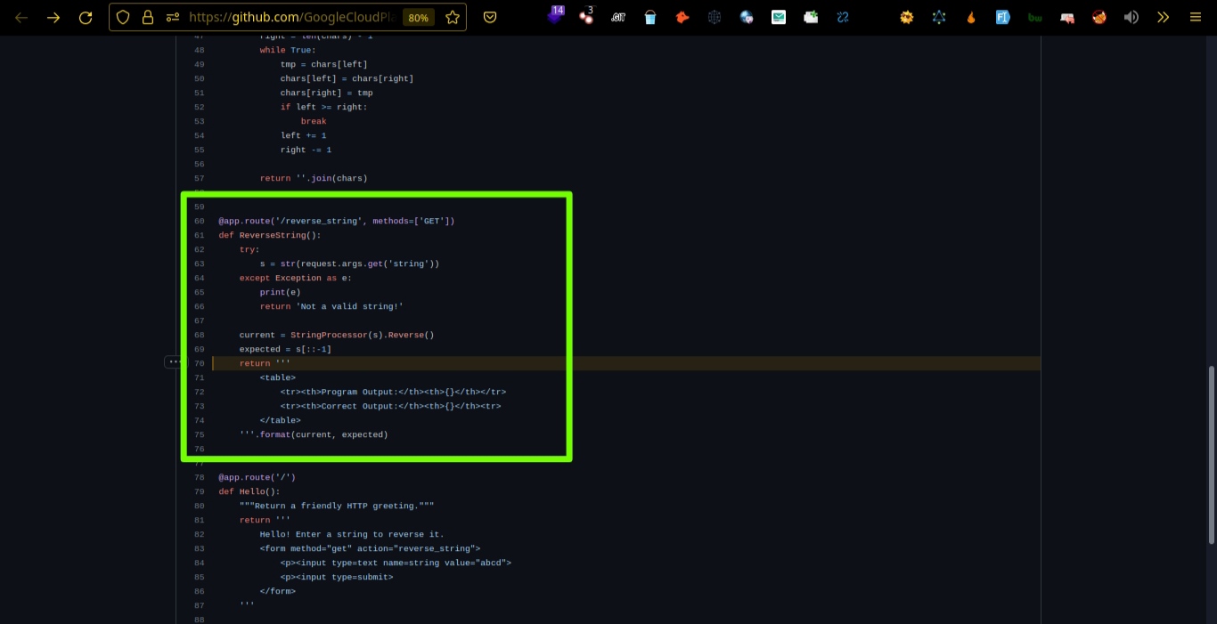Screen dimensions: 1217x624
Task: Reset the 80% zoom level badge
Action: 415,17
